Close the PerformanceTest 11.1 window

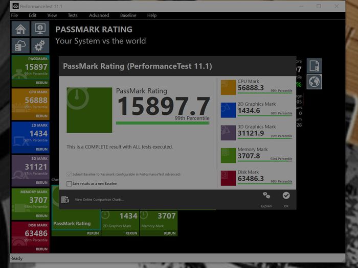click(337, 6)
